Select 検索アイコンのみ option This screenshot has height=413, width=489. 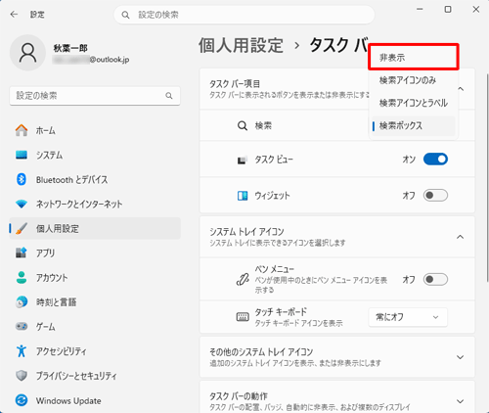414,80
